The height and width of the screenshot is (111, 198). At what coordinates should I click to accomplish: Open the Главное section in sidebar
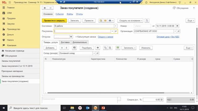click(x=11, y=7)
